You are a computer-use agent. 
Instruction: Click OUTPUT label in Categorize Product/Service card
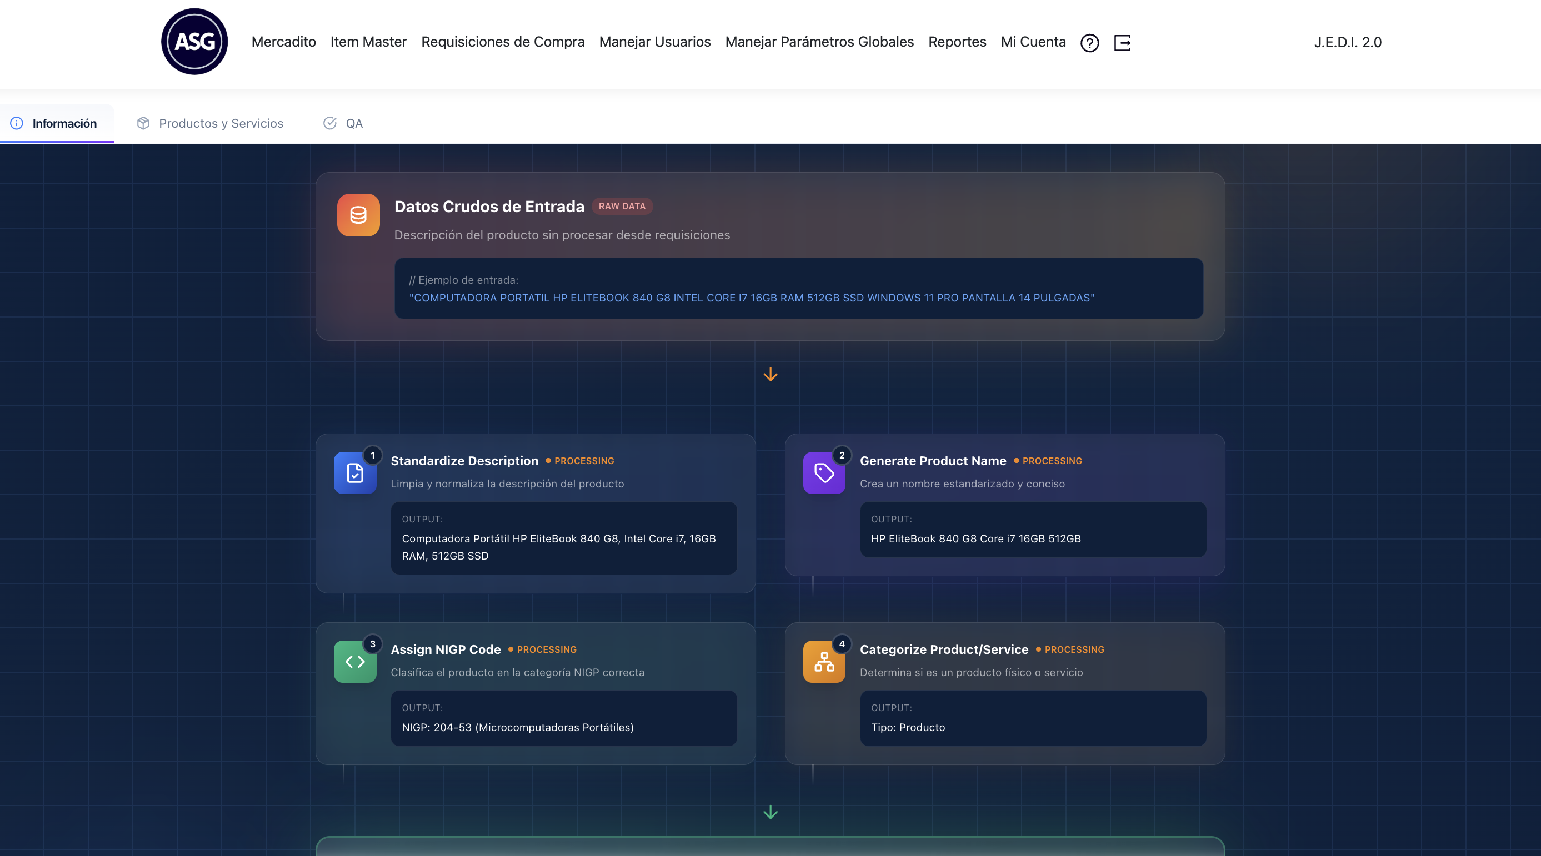point(892,708)
